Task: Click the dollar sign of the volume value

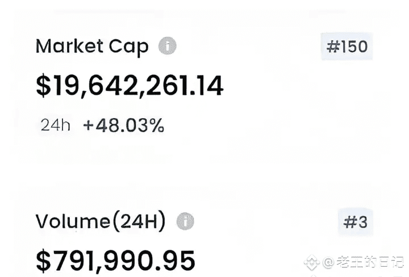Action: click(43, 261)
